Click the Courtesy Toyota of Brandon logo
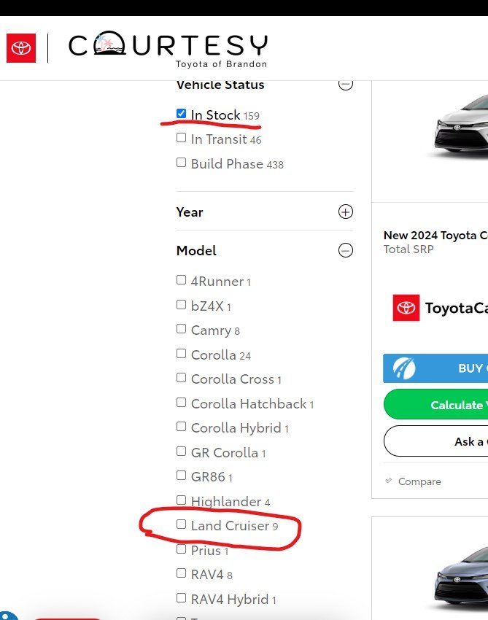Image resolution: width=488 pixels, height=620 pixels. pyautogui.click(x=168, y=49)
